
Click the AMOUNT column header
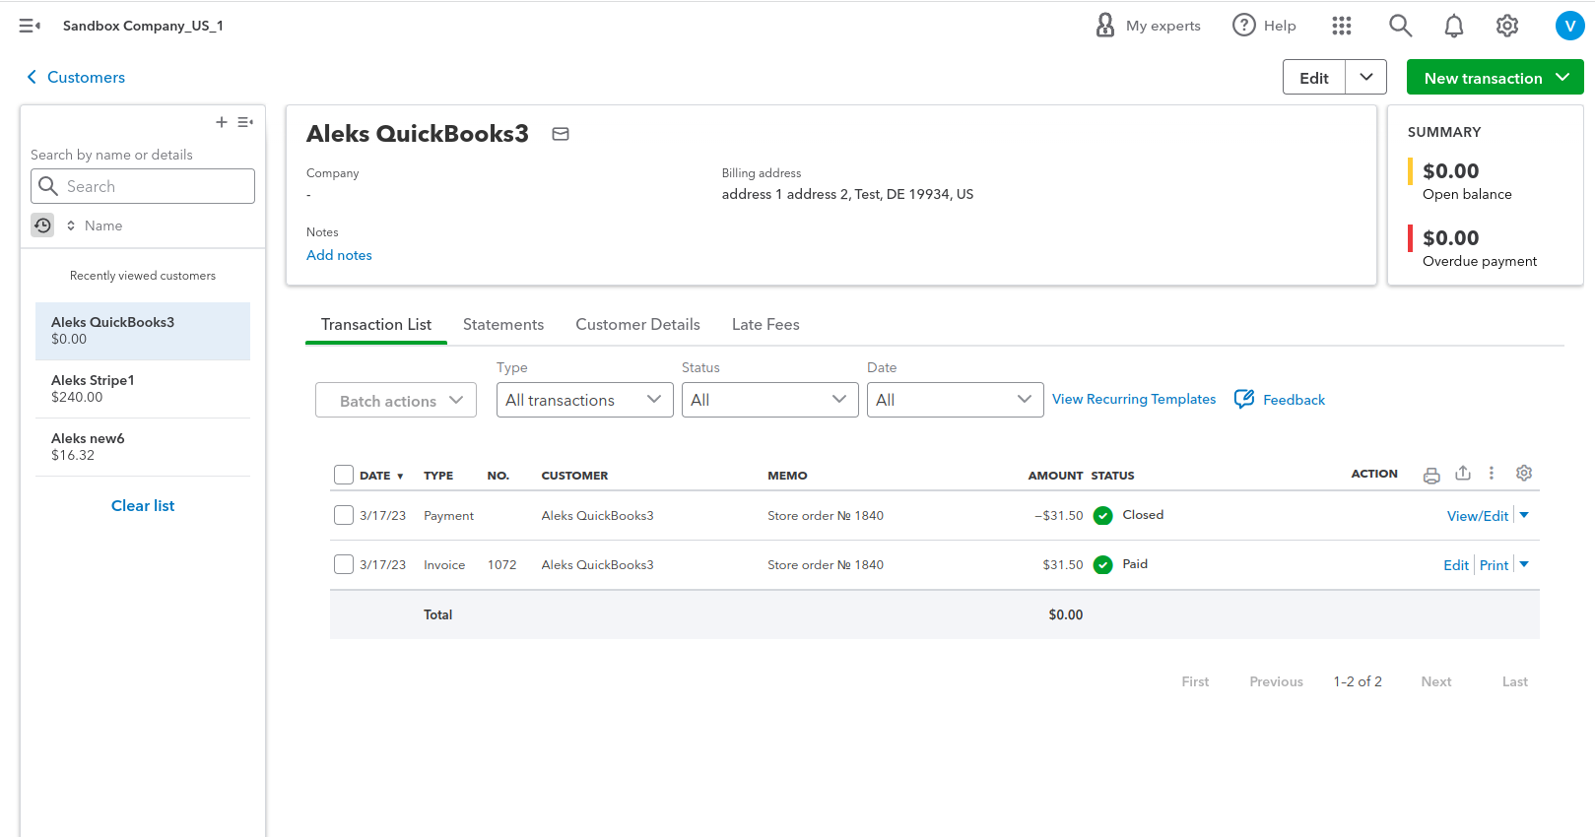click(1055, 476)
